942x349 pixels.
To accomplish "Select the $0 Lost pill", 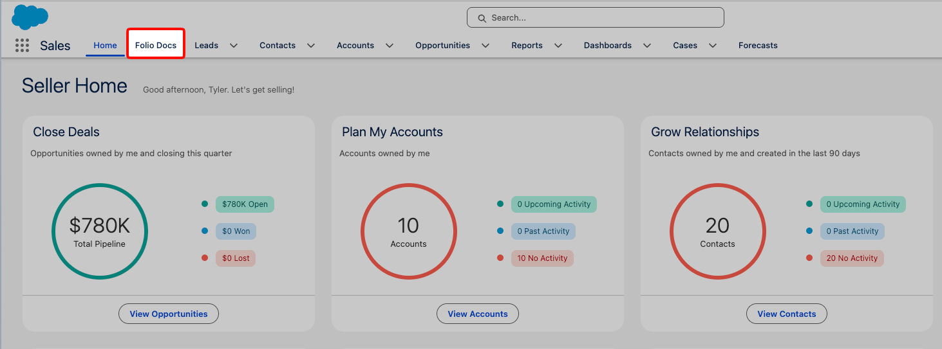I will 236,258.
